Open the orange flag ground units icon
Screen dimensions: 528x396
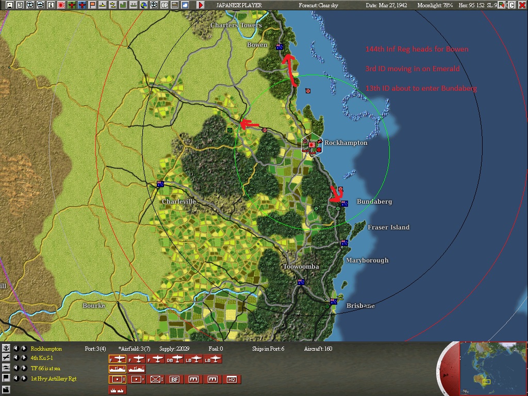92,5
